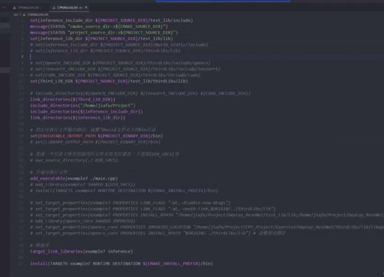Click the src folder breadcrumb
The image size is (384, 277).
click(16, 15)
